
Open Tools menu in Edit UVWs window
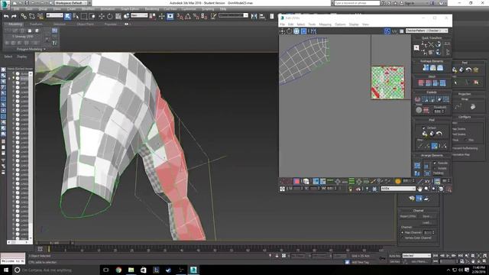[312, 24]
